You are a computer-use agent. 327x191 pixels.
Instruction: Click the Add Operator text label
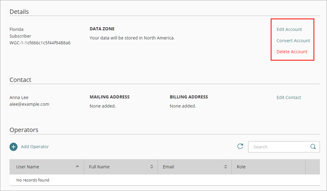(35, 147)
